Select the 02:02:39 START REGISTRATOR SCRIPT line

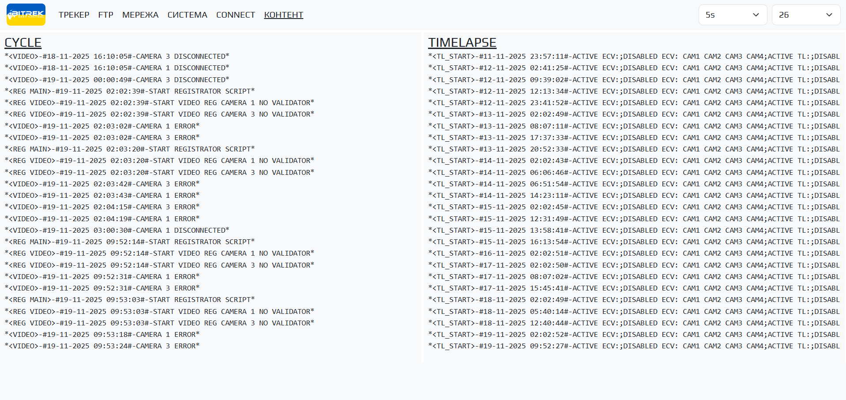pyautogui.click(x=130, y=91)
